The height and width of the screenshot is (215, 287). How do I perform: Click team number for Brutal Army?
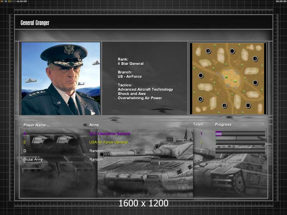coord(202,159)
